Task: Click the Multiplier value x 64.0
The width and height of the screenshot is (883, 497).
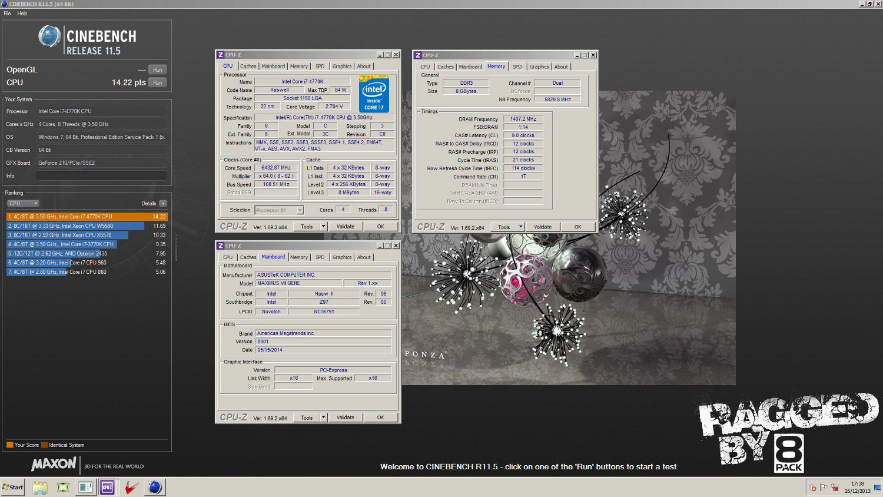Action: click(276, 176)
